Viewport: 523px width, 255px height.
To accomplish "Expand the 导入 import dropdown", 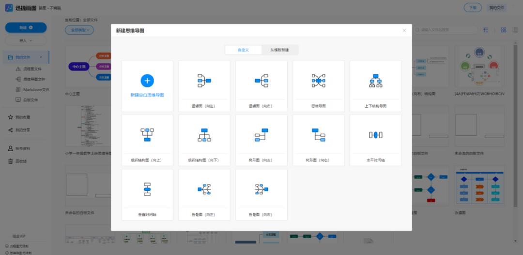I will (x=26, y=41).
